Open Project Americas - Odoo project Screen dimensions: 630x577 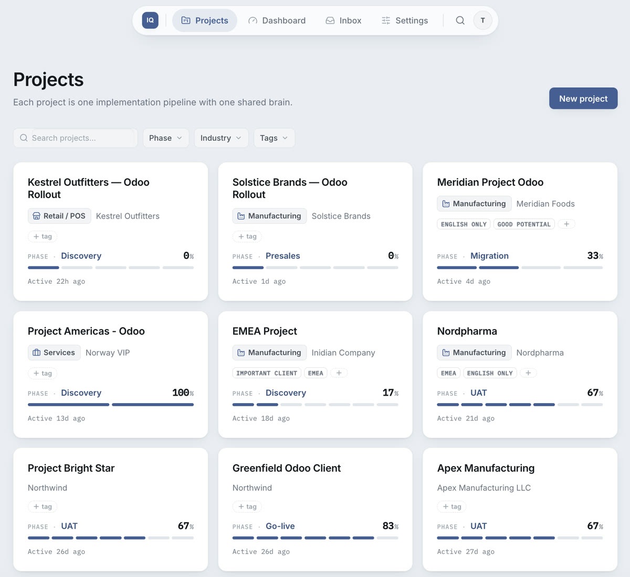coord(86,331)
